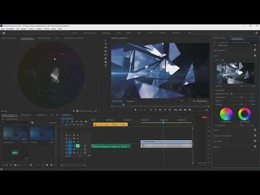Go to In point in Program monitor
260x195 pixels.
click(x=151, y=110)
